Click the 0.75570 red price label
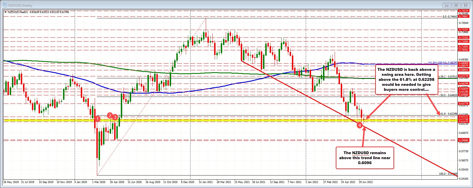The image size is (473, 188). pos(465,10)
